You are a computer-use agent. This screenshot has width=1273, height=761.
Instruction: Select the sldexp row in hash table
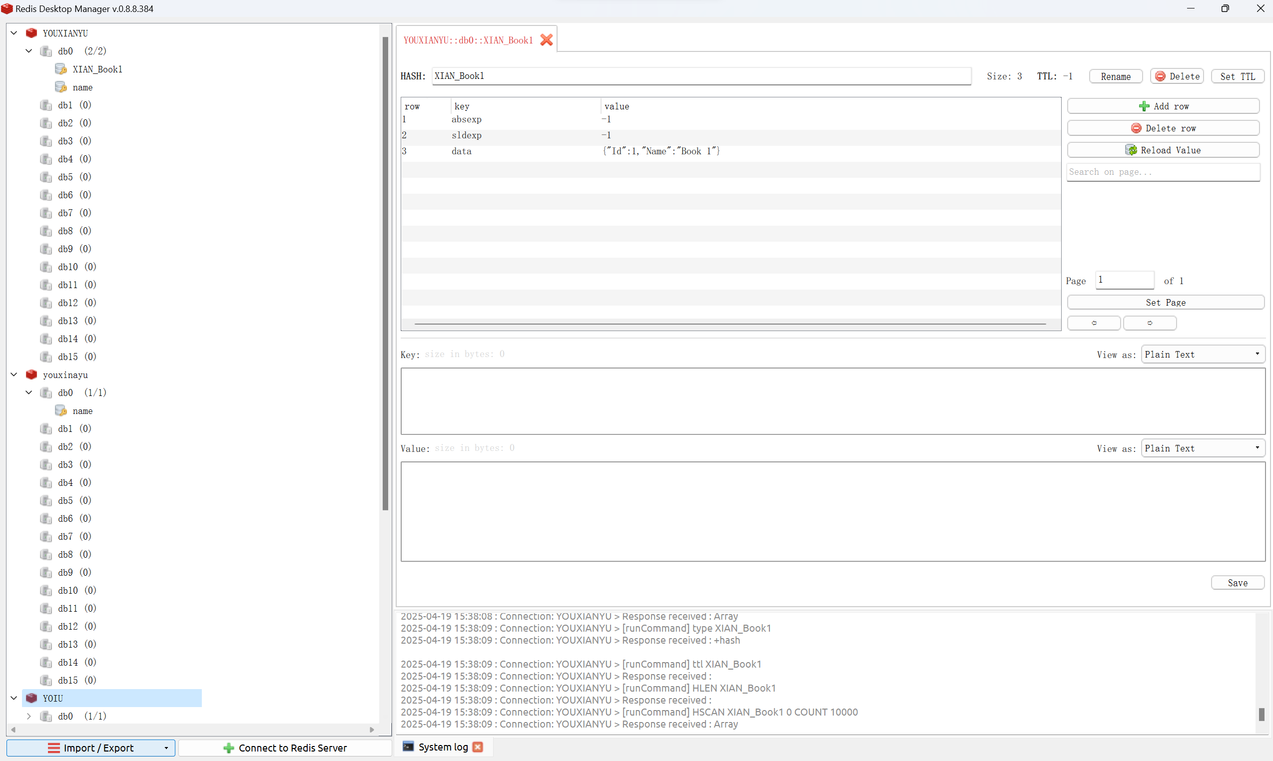(x=730, y=135)
